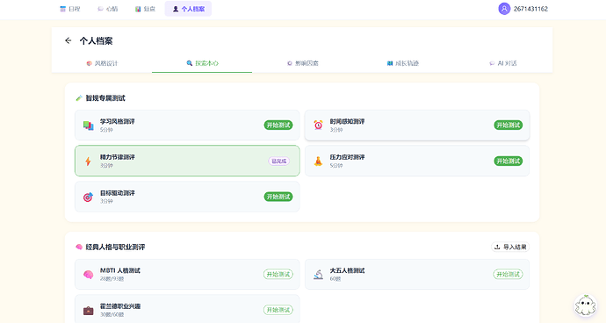Click the test tube icon beside 智规专属测试
606x323 pixels.
79,98
